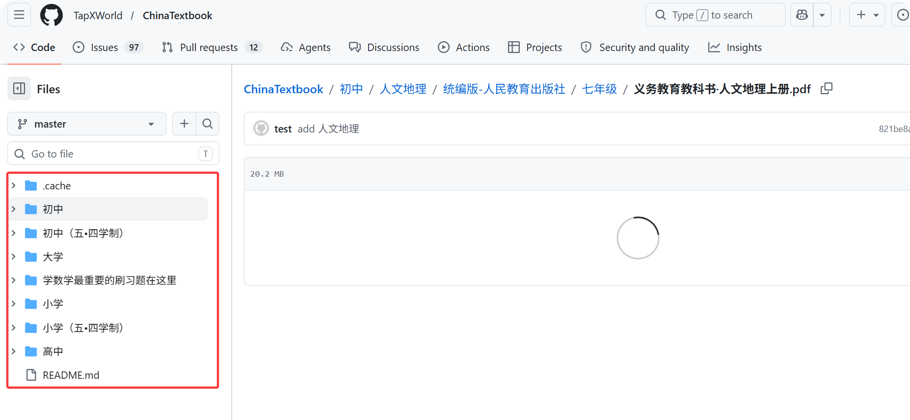Open the Copilot chat icon
This screenshot has width=910, height=420.
[802, 15]
